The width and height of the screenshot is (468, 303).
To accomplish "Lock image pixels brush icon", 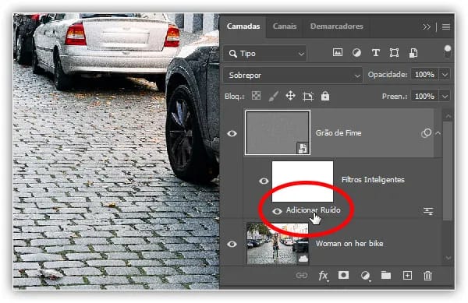I will [x=273, y=96].
